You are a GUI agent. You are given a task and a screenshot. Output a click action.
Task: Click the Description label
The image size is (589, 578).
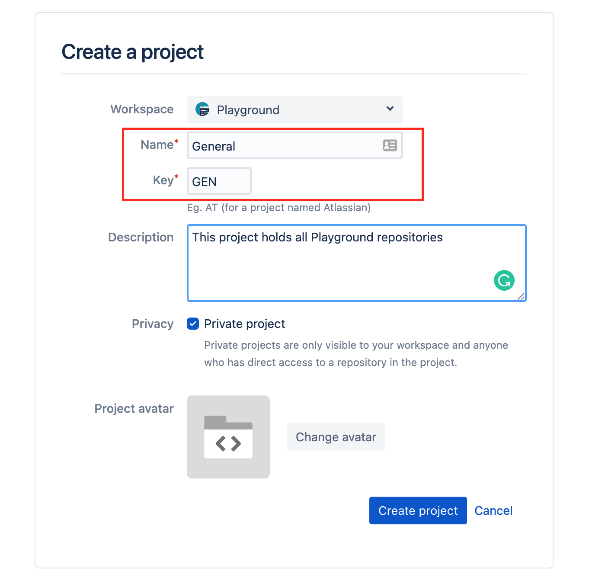pyautogui.click(x=141, y=237)
